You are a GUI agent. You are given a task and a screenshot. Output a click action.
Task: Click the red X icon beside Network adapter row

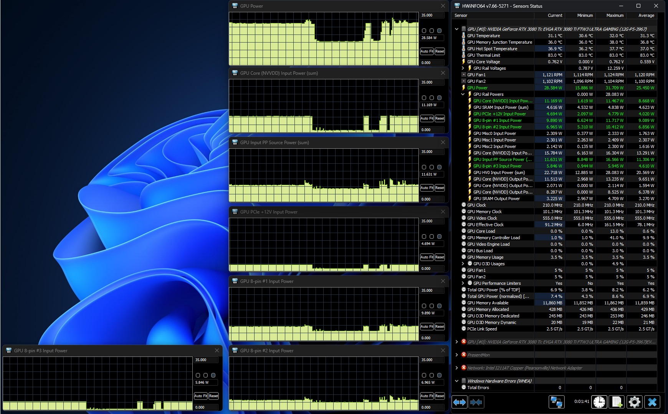[463, 368]
